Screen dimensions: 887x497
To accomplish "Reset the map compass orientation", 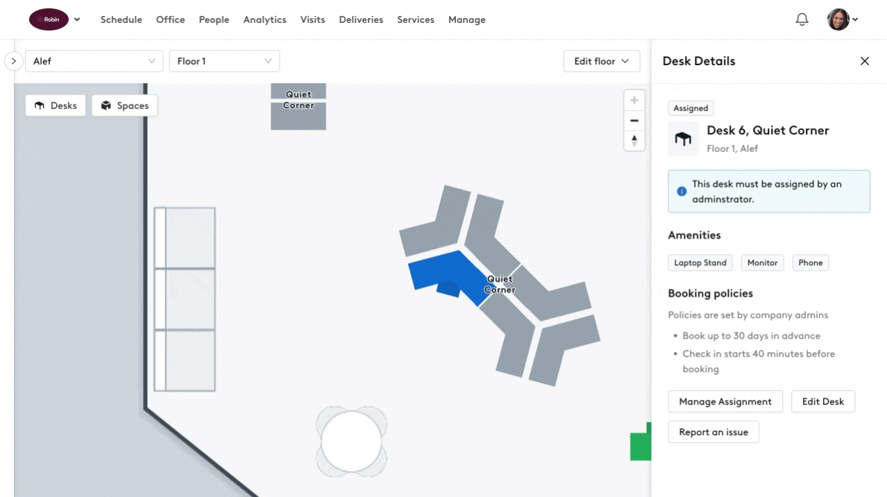I will (634, 141).
